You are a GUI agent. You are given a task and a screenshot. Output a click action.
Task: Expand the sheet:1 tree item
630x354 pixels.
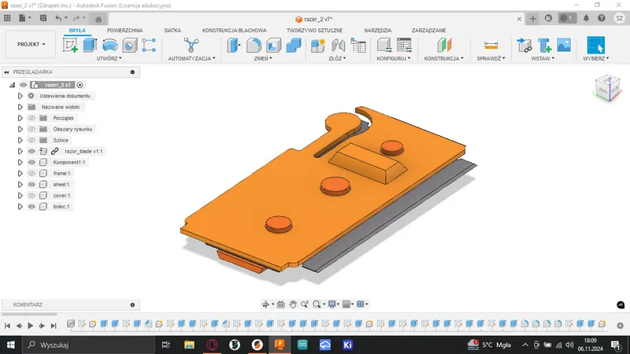(20, 185)
